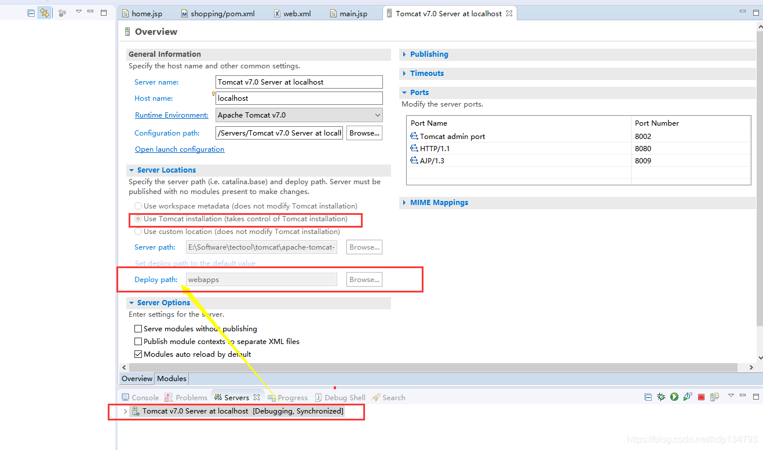The image size is (763, 450).
Task: Open the Progress view tab
Action: tap(287, 398)
